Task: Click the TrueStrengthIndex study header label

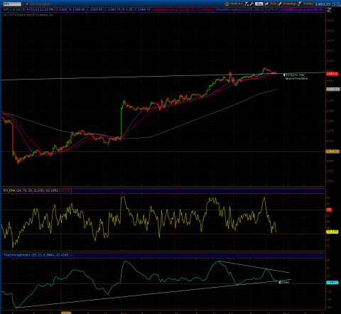Action: (28, 255)
